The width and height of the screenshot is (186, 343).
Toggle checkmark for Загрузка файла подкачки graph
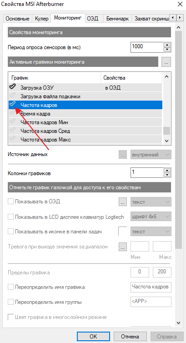(12, 96)
